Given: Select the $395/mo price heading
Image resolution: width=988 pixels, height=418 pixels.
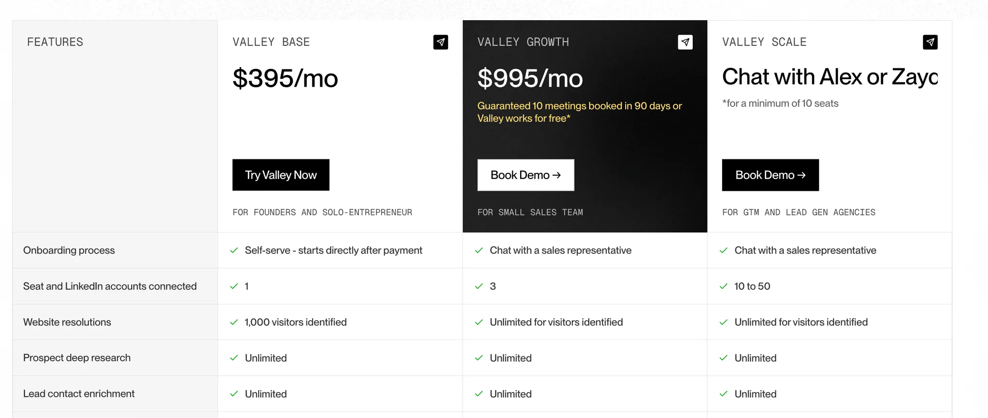Looking at the screenshot, I should [x=285, y=78].
